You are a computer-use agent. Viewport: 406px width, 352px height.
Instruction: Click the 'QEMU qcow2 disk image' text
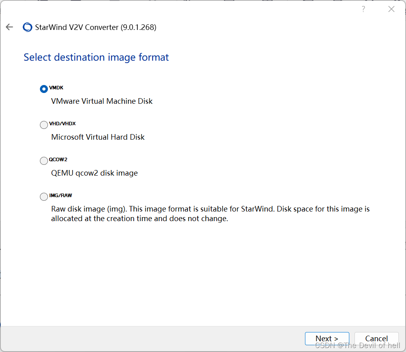click(x=94, y=173)
